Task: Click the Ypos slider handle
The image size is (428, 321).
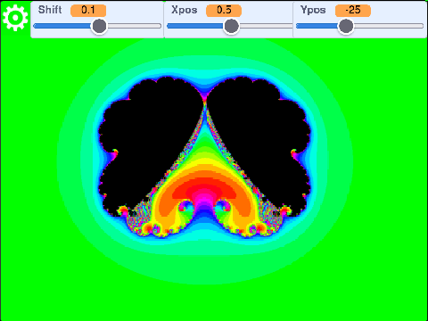Action: (x=346, y=26)
